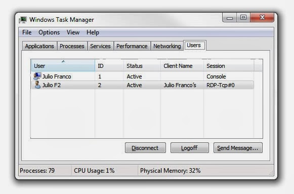Switch to the Processes tab
Viewport: 294px width, 194px height.
(72, 46)
